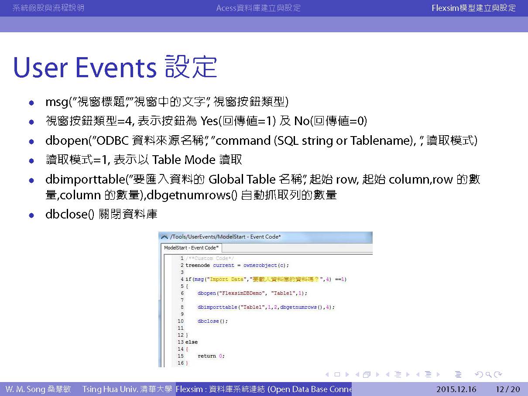Viewport: 528px width, 396px height.
Task: Select the ModelStart - Event Code tab
Action: click(191, 248)
